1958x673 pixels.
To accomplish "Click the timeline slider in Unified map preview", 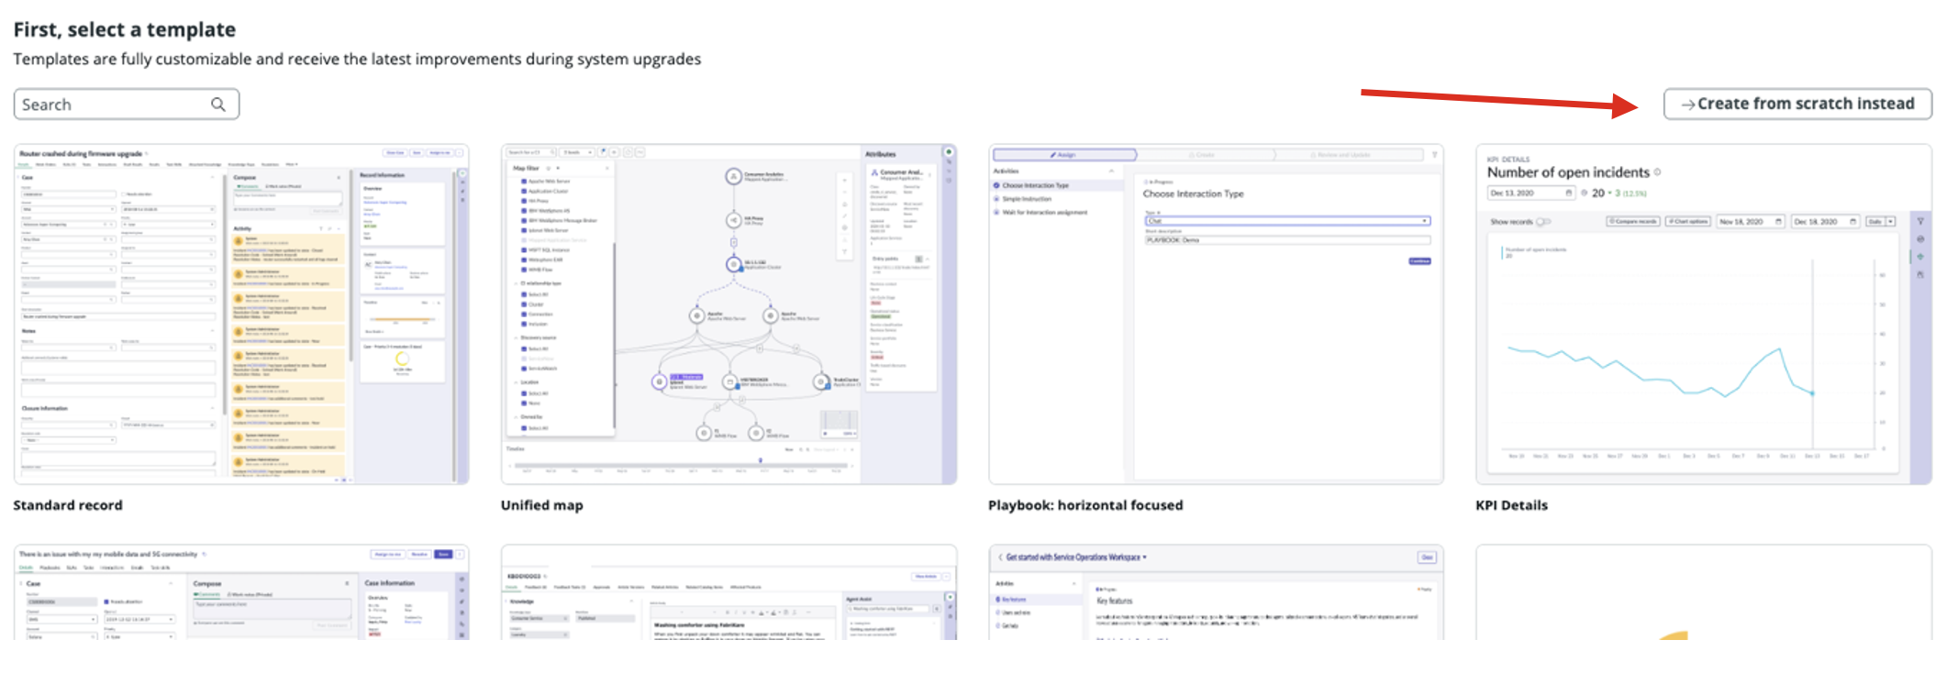I will click(760, 460).
